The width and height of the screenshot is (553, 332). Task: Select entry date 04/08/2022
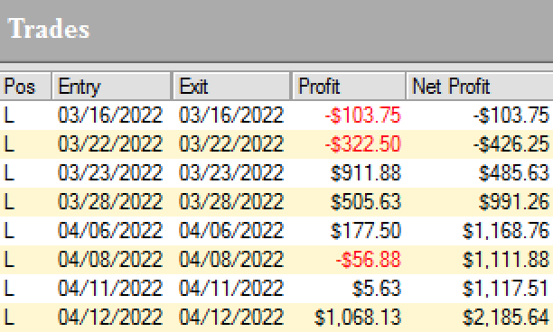[110, 260]
